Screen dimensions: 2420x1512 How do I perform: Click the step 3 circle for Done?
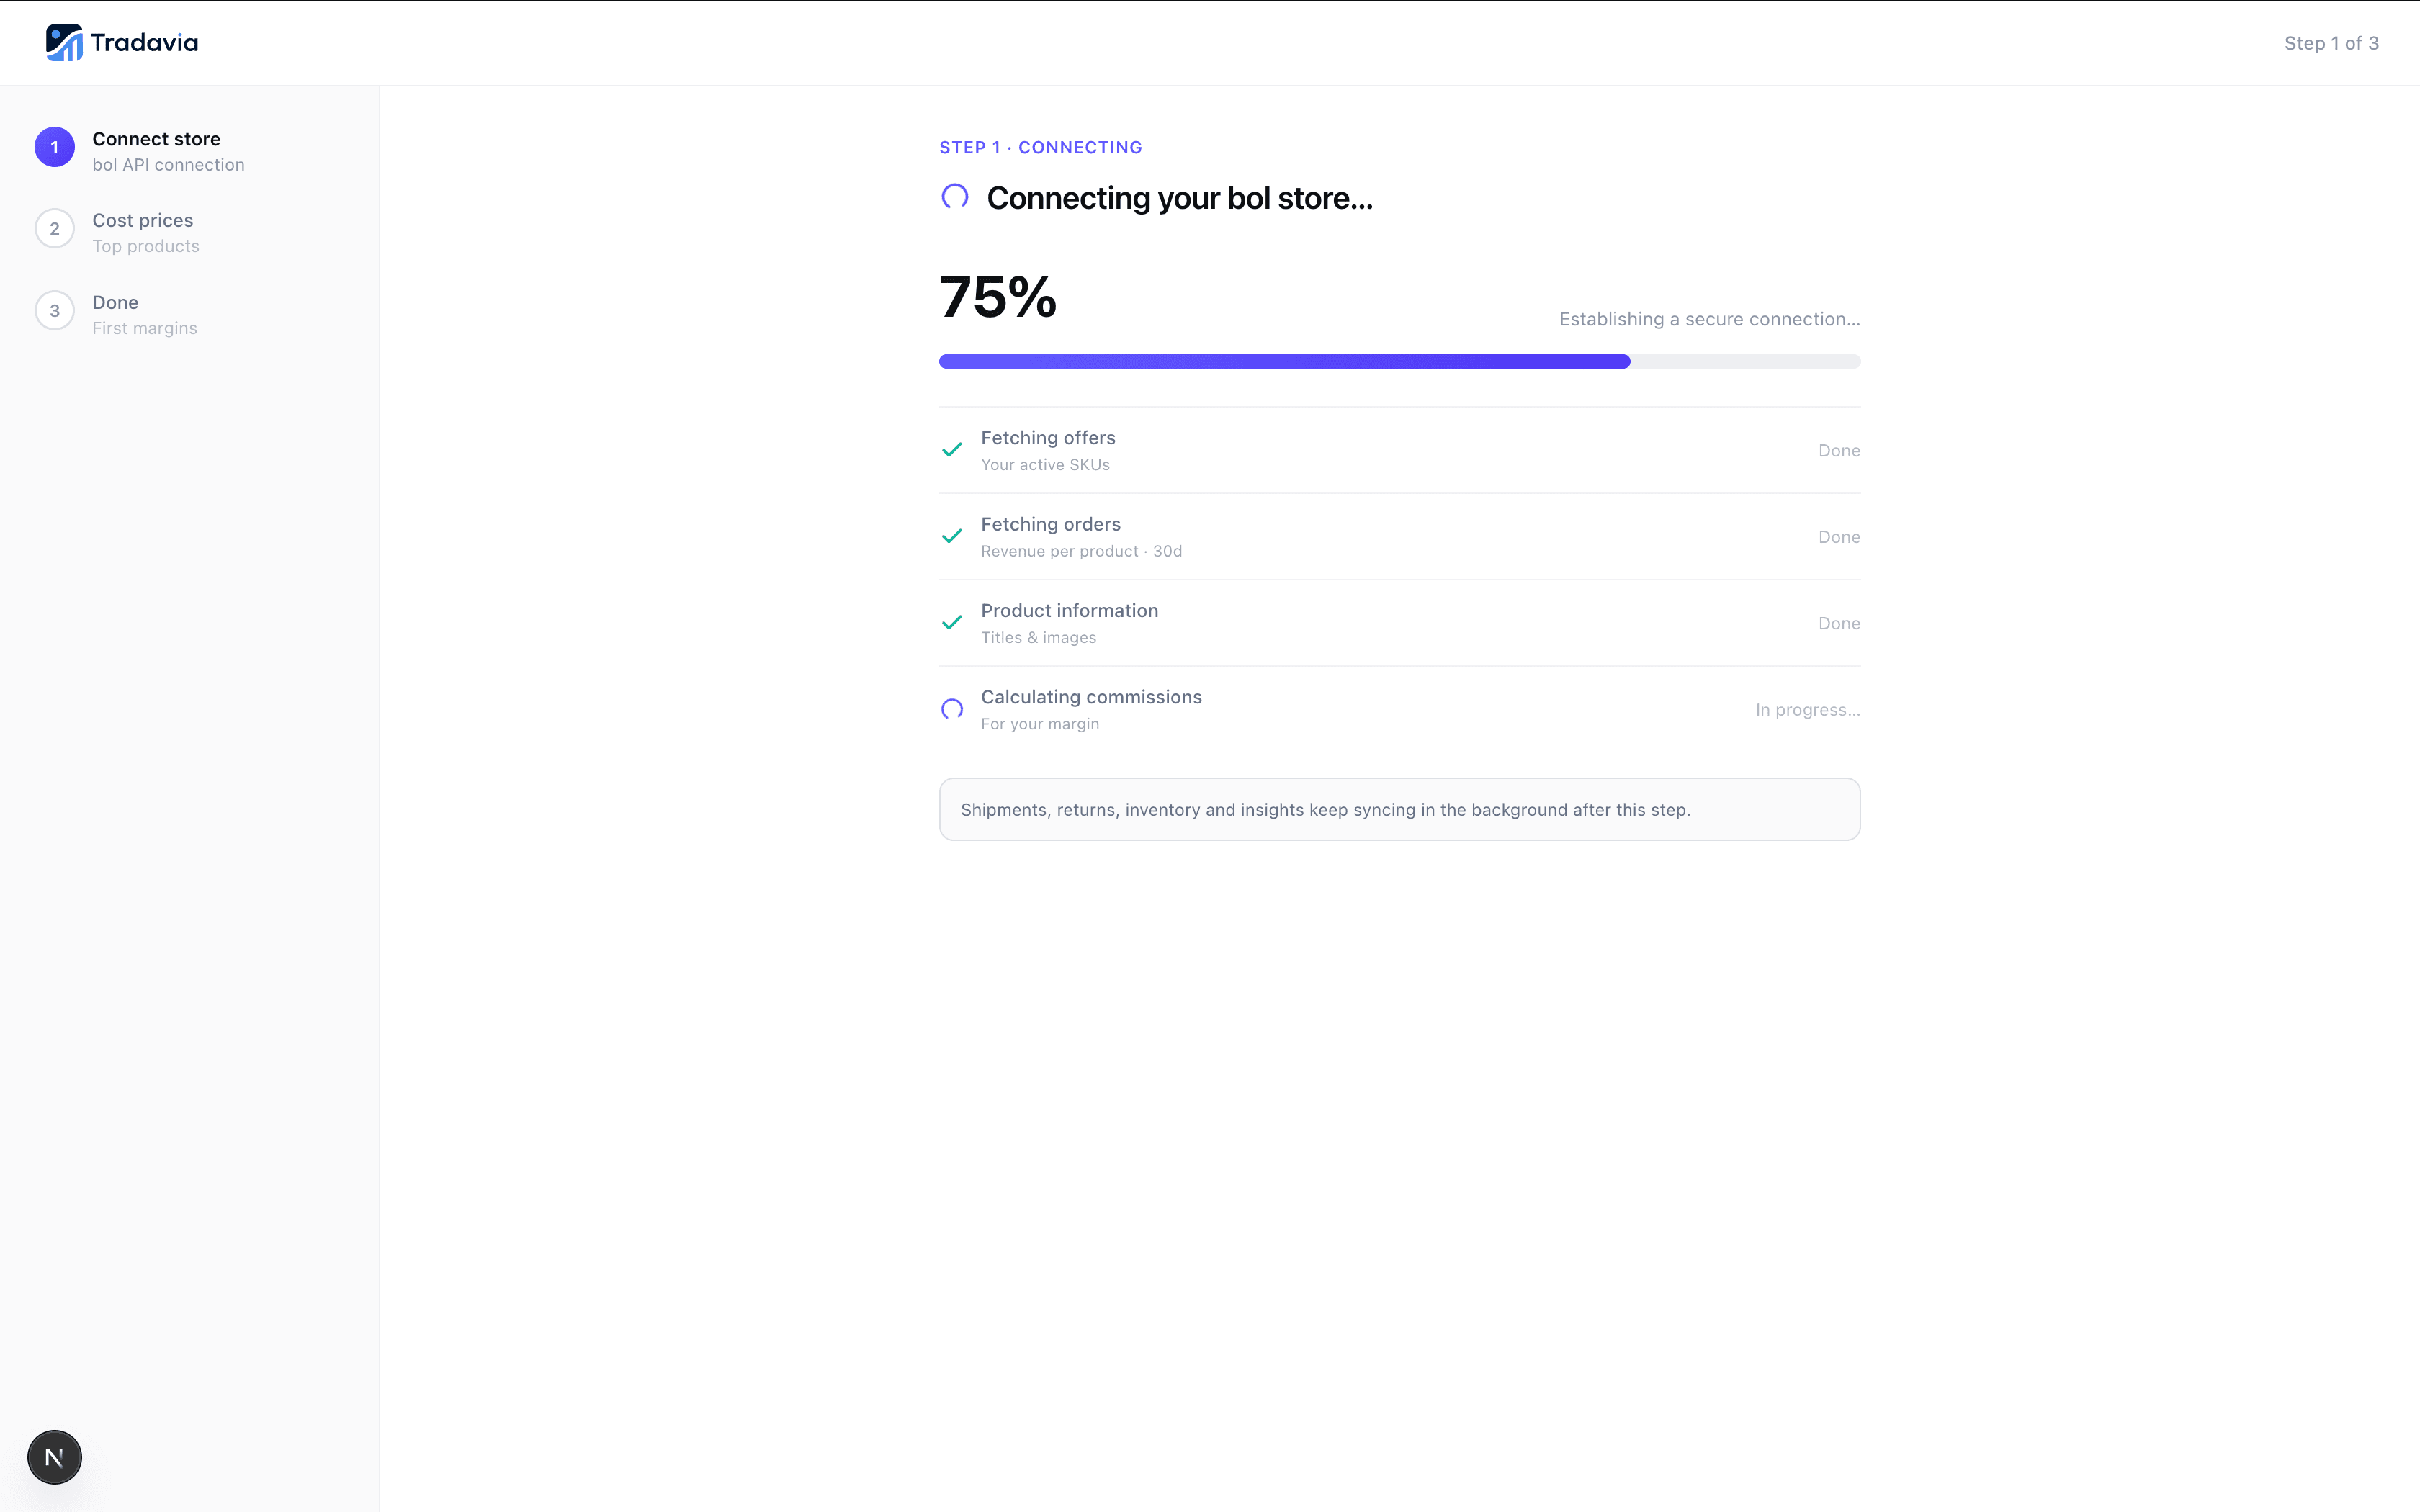tap(55, 311)
